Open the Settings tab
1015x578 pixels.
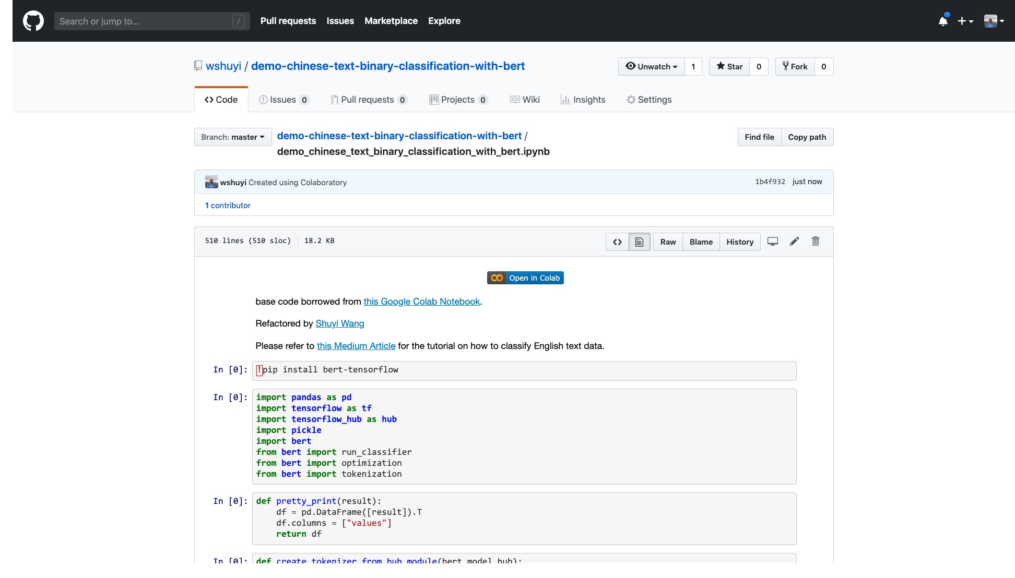[649, 100]
